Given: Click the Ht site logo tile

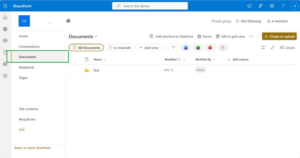Looking at the screenshot, I should tap(24, 21).
